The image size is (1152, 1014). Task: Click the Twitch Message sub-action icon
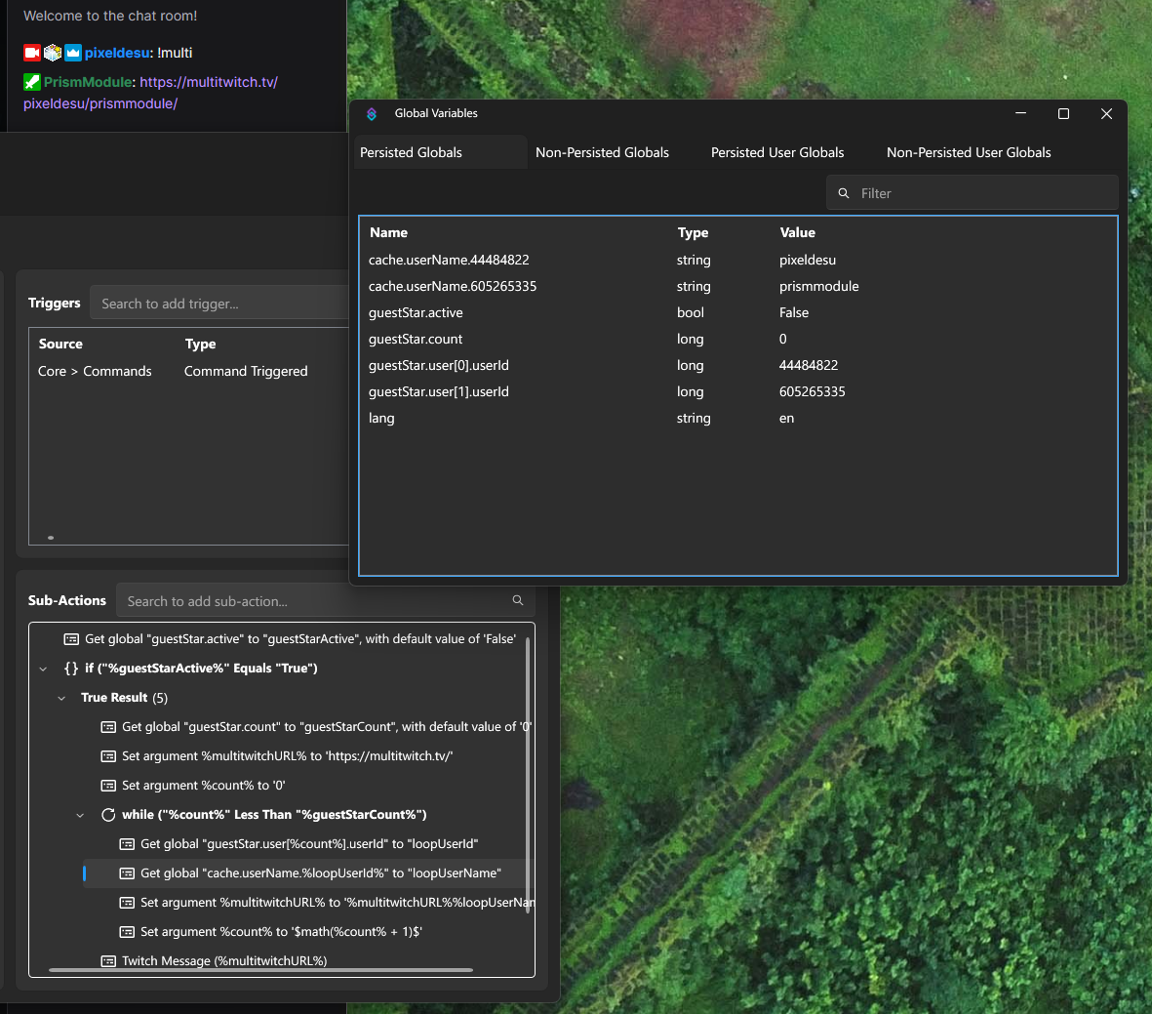108,961
